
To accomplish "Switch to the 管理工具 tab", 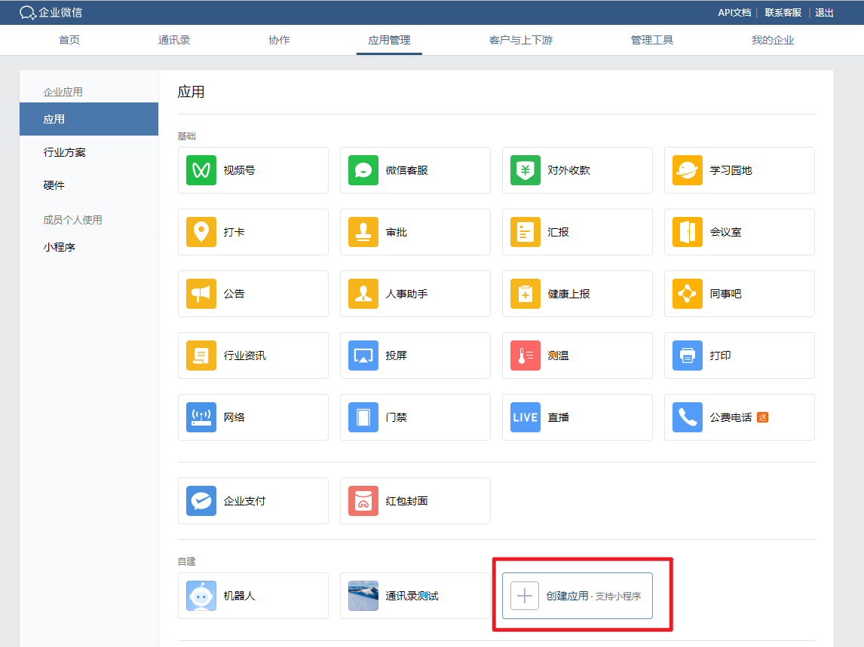I will coord(652,40).
